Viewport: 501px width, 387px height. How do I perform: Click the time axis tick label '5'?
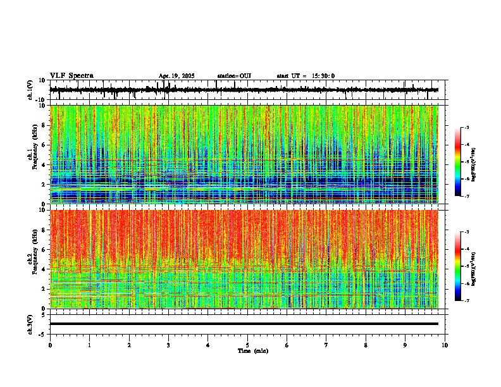(247, 345)
